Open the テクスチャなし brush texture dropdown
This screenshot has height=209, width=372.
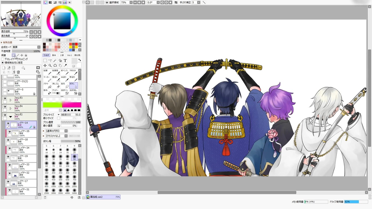[66, 136]
